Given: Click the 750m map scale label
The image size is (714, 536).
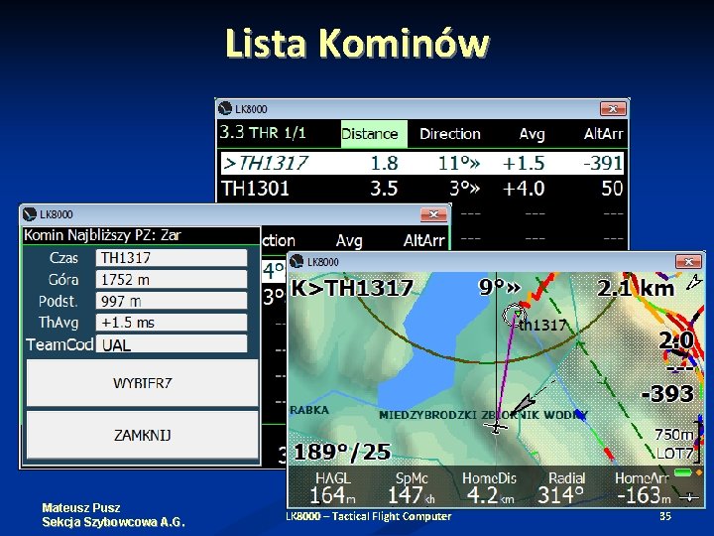Looking at the screenshot, I should pos(674,435).
